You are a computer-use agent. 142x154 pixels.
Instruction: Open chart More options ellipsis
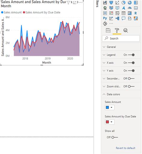81,2
